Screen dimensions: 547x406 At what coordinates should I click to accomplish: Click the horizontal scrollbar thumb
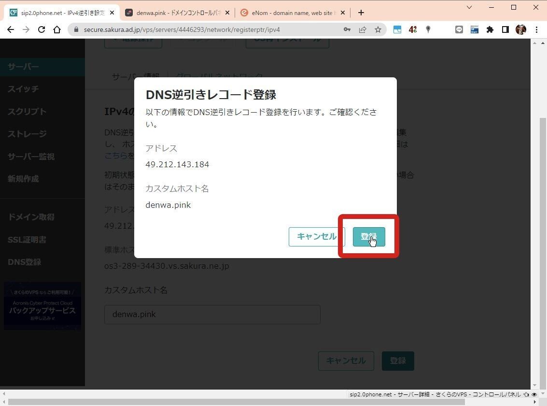pos(237,402)
